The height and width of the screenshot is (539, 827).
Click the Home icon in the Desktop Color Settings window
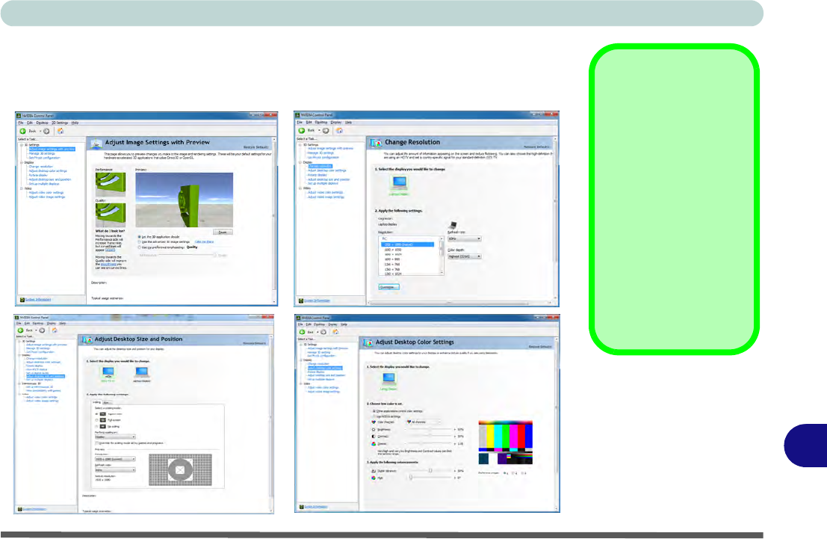(335, 332)
